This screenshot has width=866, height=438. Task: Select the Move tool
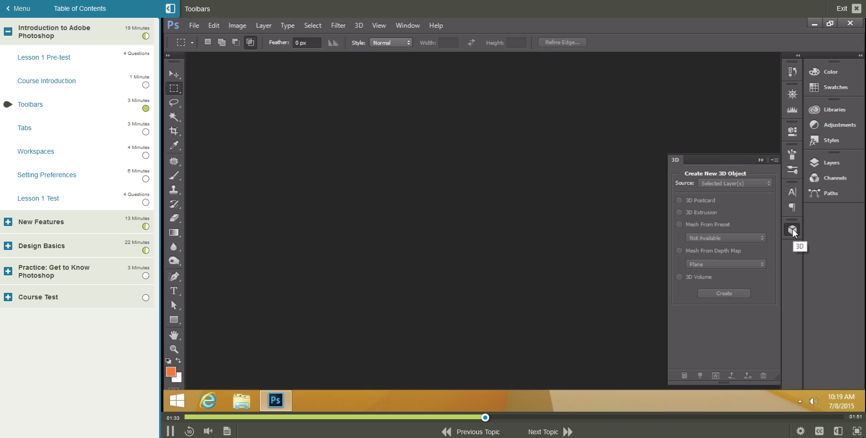174,74
